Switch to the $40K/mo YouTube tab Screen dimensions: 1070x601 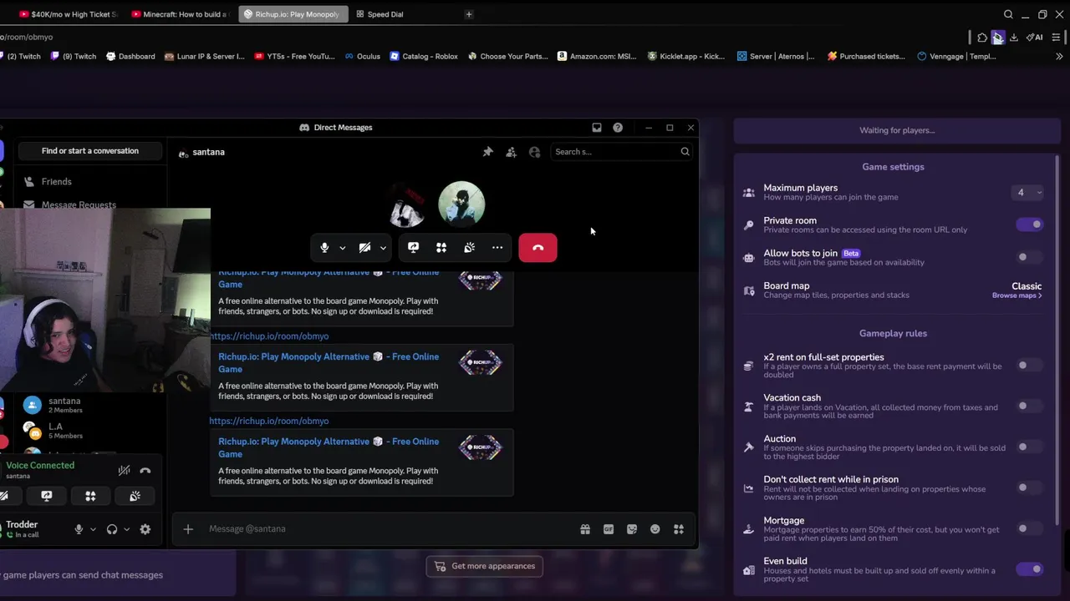coord(68,14)
